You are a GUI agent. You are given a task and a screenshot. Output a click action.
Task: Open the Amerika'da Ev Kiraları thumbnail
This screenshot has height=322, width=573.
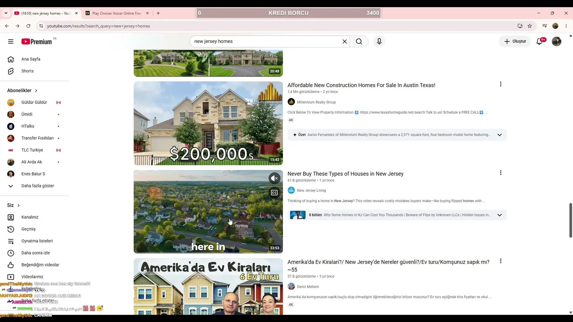click(208, 287)
